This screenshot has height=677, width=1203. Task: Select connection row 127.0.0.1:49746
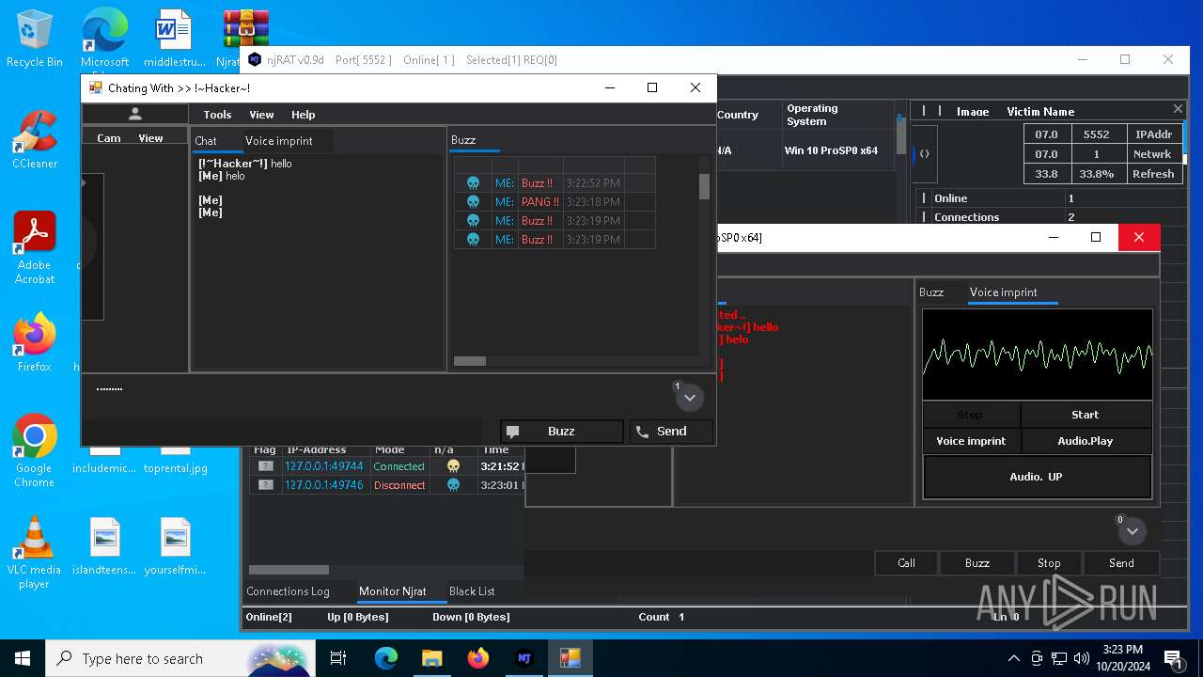tap(386, 485)
